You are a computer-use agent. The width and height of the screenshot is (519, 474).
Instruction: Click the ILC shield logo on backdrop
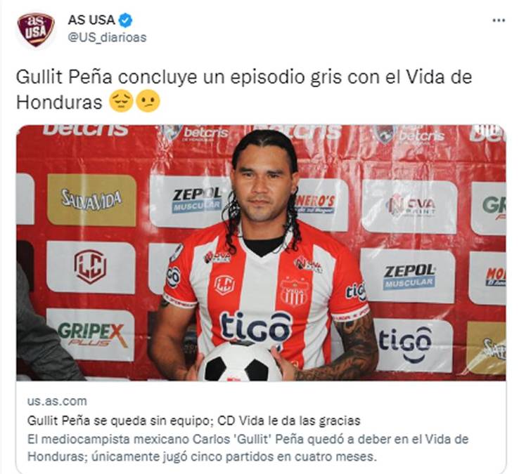pyautogui.click(x=91, y=267)
